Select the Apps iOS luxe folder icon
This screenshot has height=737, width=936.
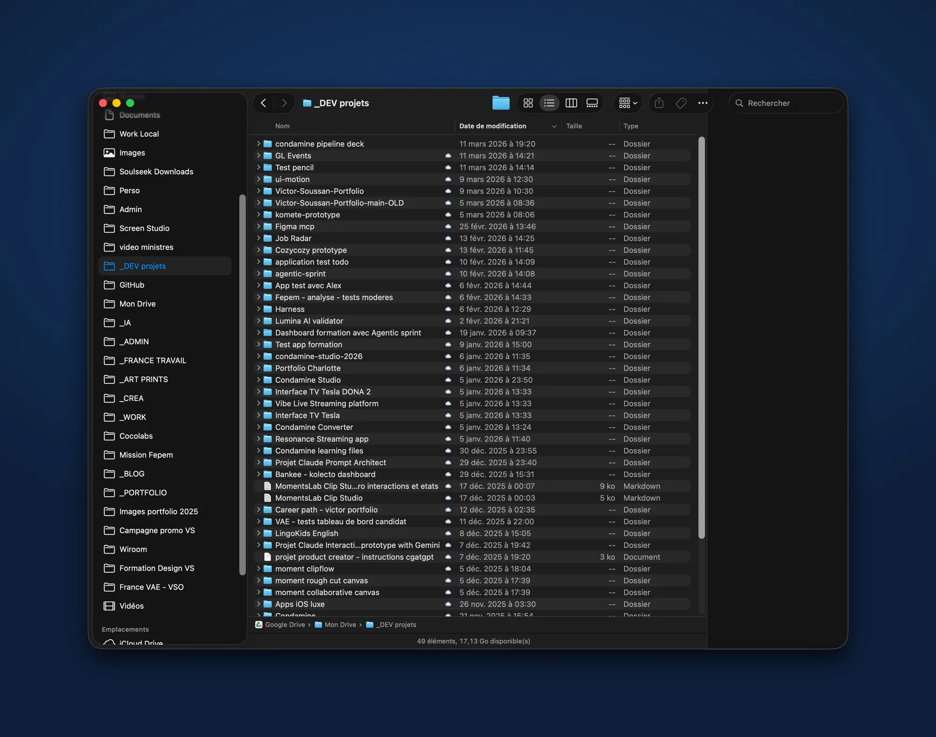[x=268, y=604]
